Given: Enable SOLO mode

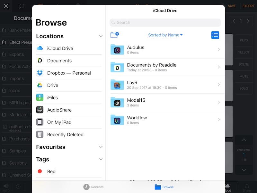Looking at the screenshot, I should tap(244, 88).
